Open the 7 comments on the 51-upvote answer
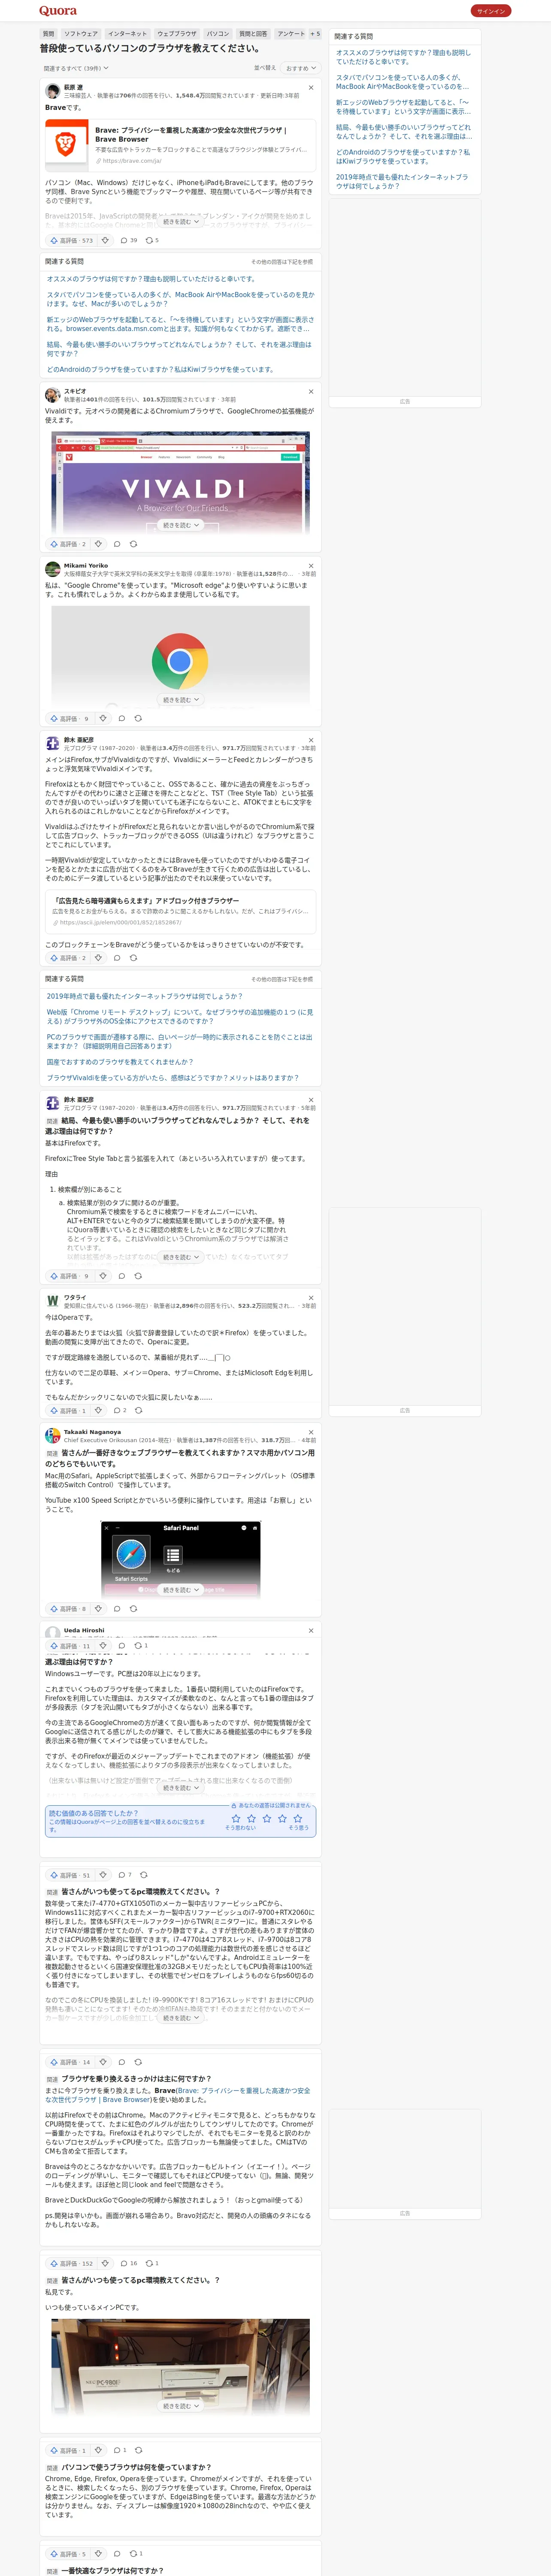551x2576 pixels. pyautogui.click(x=125, y=1875)
